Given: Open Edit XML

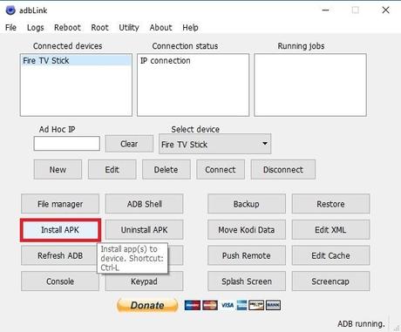Looking at the screenshot, I should pyautogui.click(x=330, y=230).
